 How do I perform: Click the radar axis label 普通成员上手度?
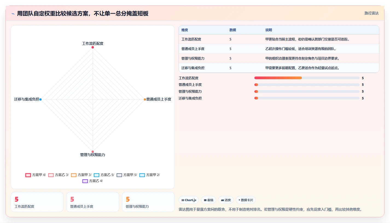(159, 99)
